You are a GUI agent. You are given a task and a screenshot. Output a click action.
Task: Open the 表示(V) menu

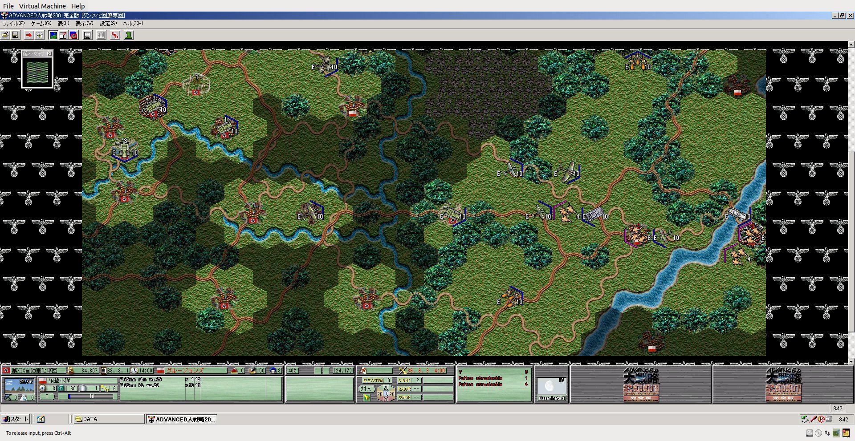(x=84, y=24)
